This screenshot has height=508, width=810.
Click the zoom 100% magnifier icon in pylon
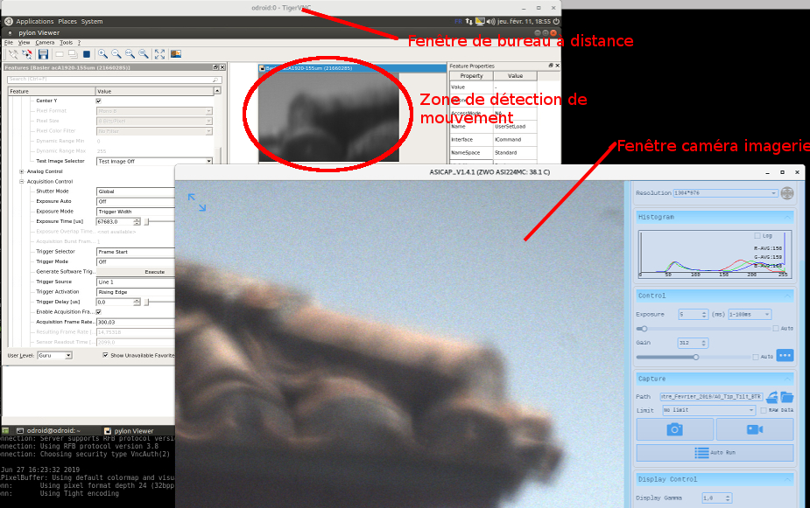[130, 54]
